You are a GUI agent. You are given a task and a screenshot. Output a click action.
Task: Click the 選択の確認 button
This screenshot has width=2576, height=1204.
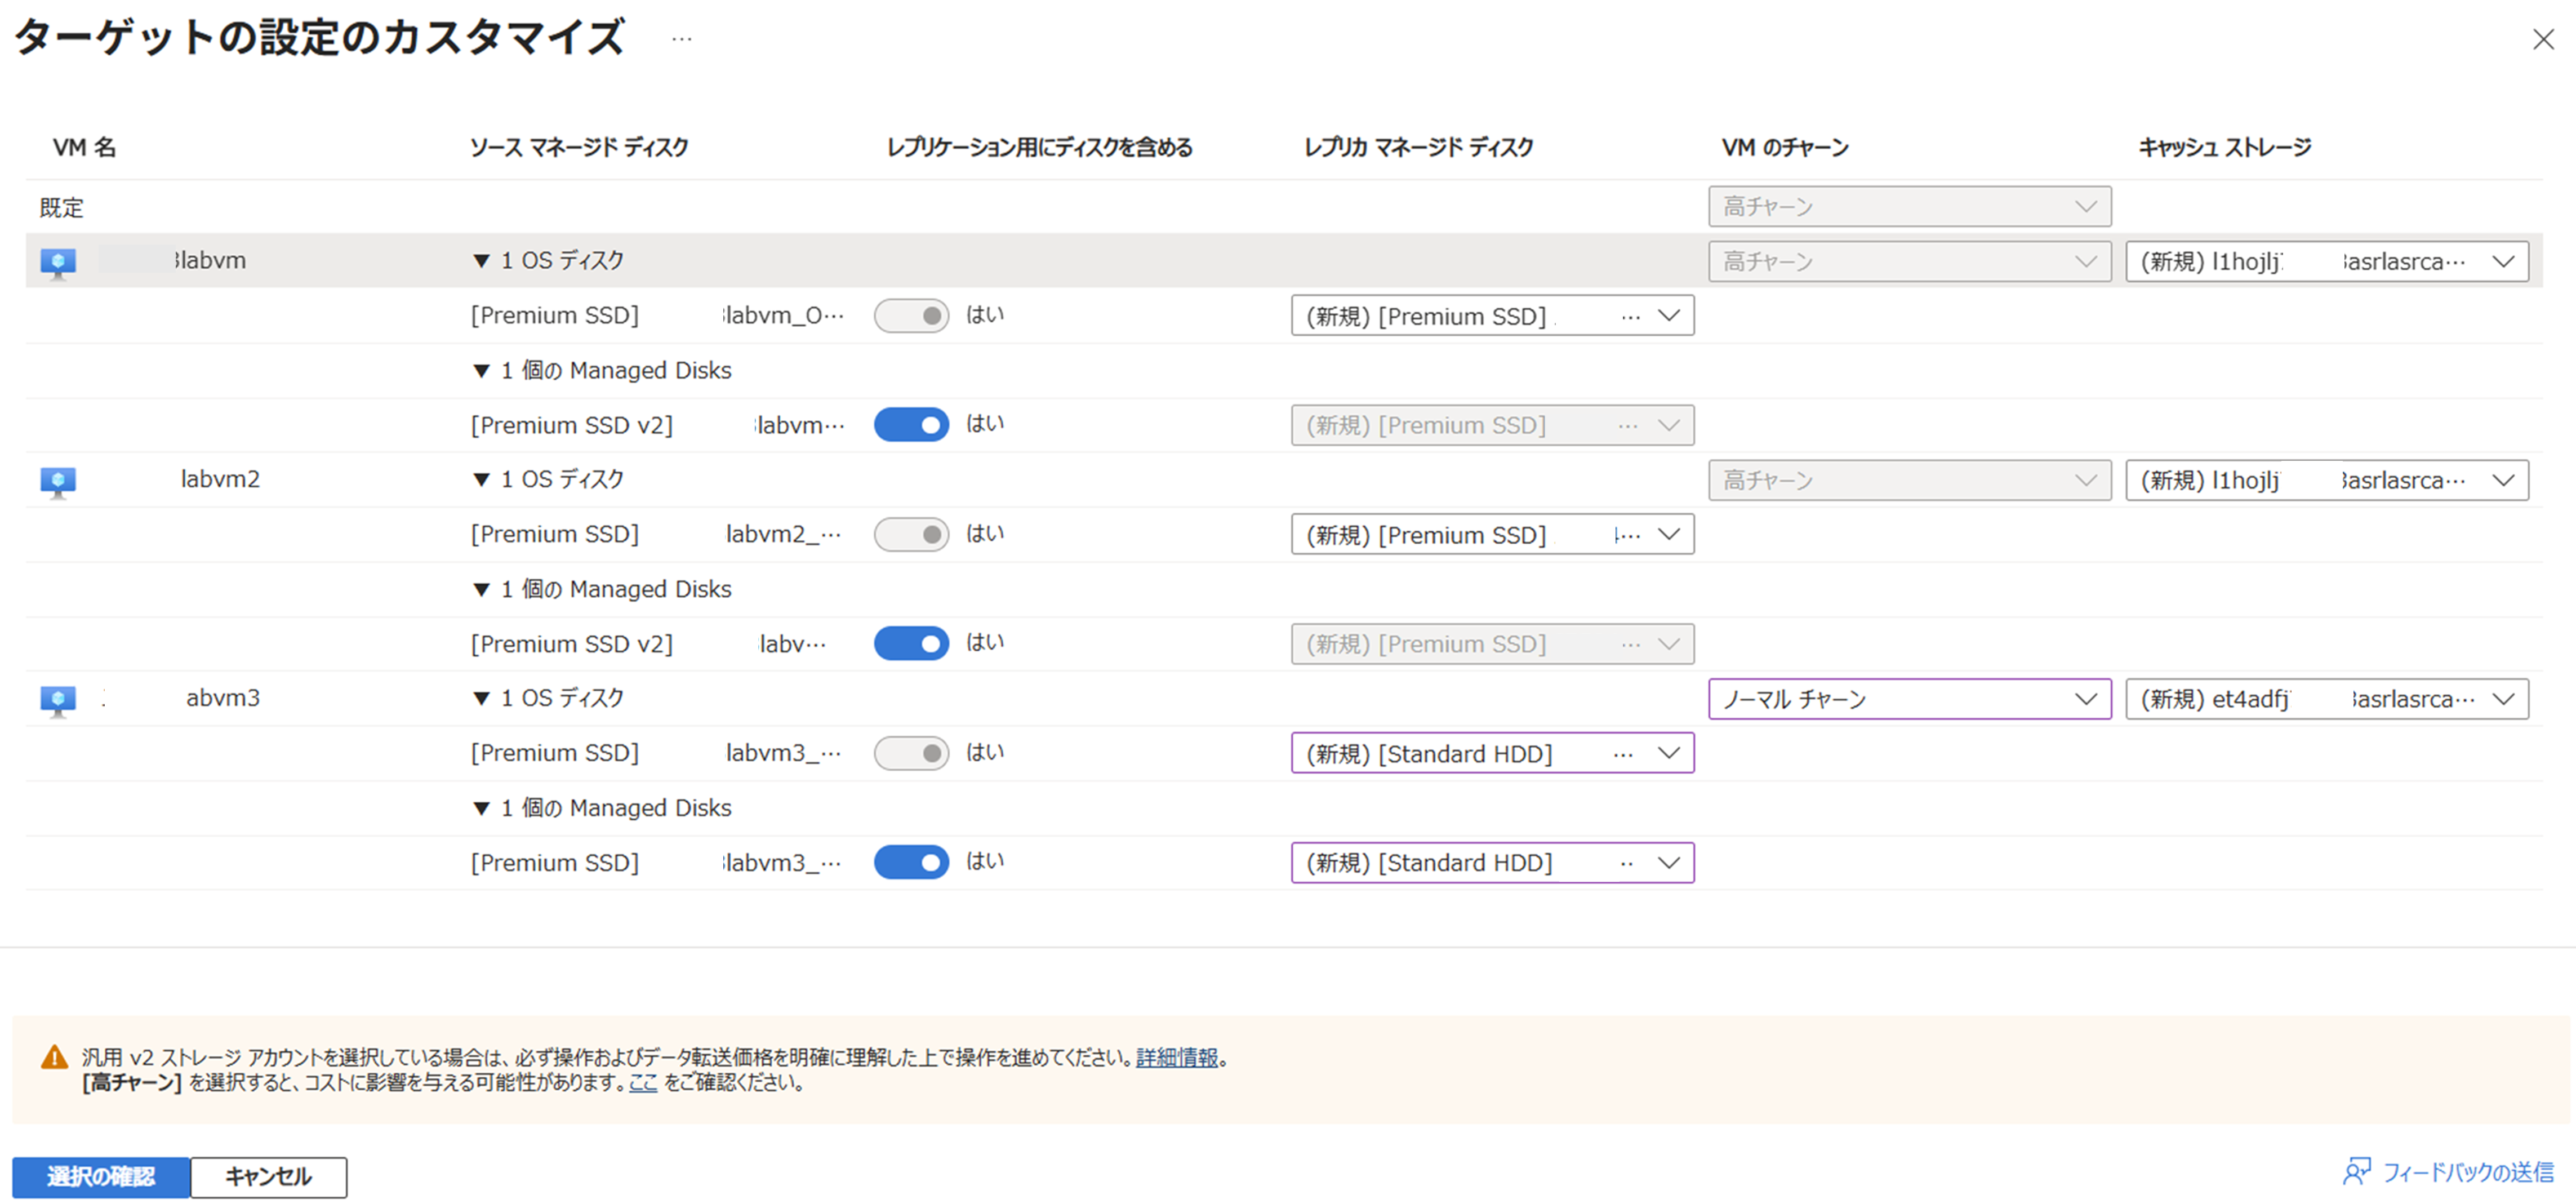(100, 1177)
